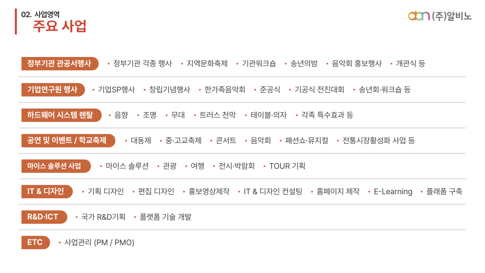485x273 pixels.
Task: Click the IT & 디자인 category label
Action: click(46, 191)
